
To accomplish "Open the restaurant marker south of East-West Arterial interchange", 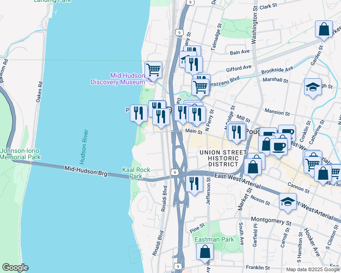I will (x=194, y=184).
